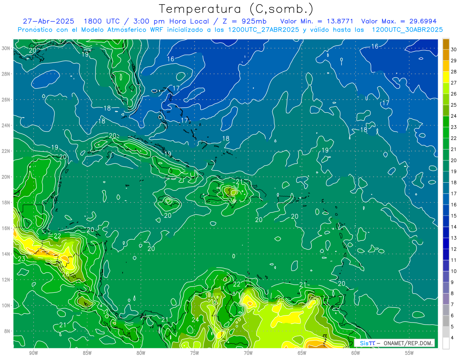This screenshot has height=358, width=464.
Task: Click longitude axis label "55W"
Action: pos(409,353)
